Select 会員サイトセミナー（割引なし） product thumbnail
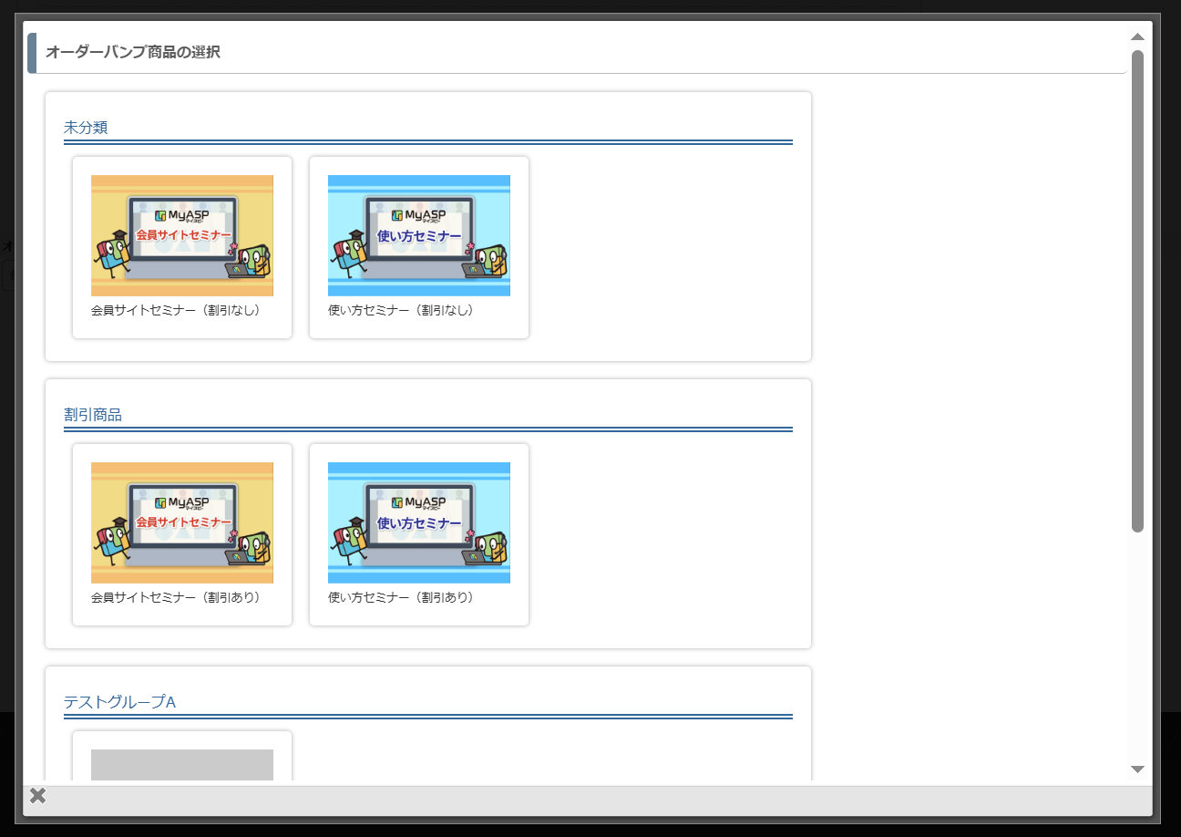Viewport: 1181px width, 837px height. point(182,235)
